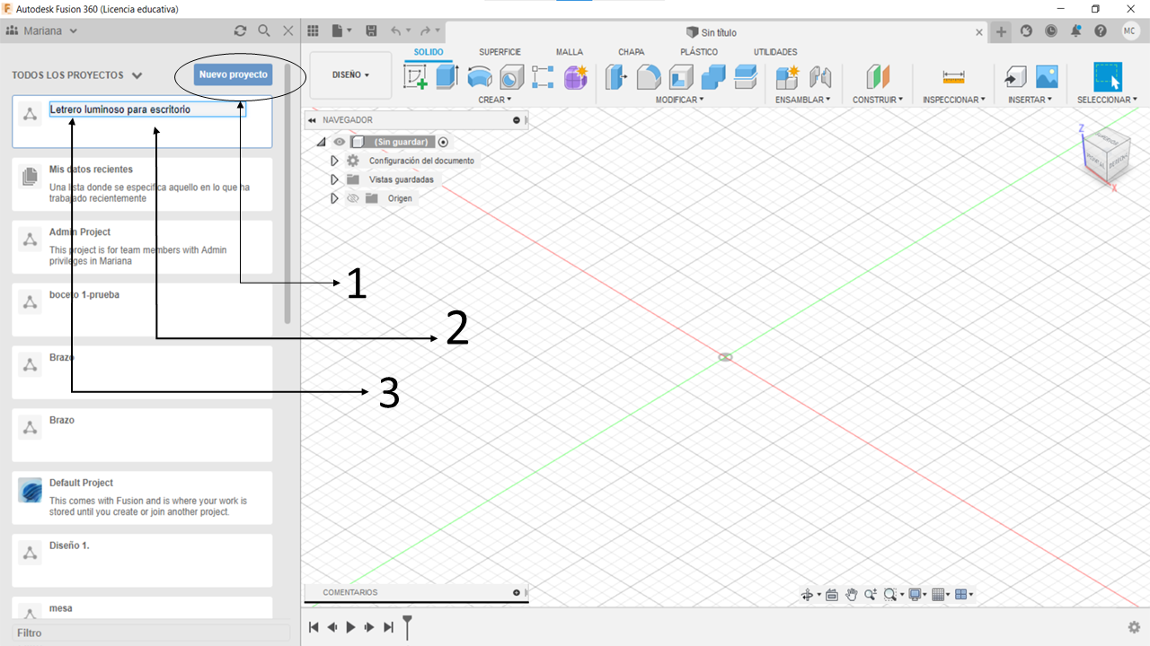
Task: Pick the Revolve tool icon
Action: [480, 77]
